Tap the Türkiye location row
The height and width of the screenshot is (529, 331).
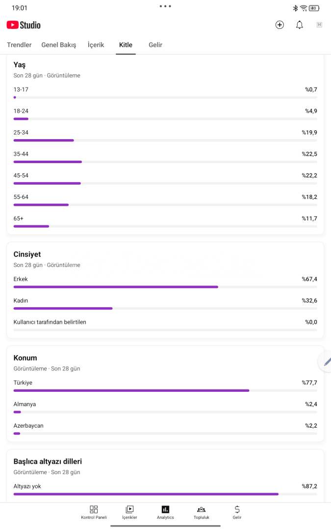[165, 386]
